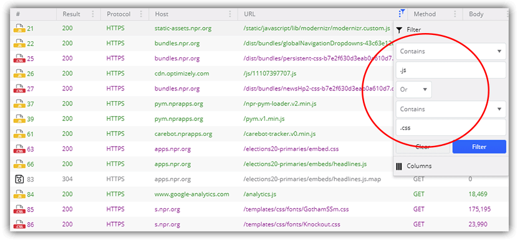Click the cached-save icon for session 83

pos(19,179)
